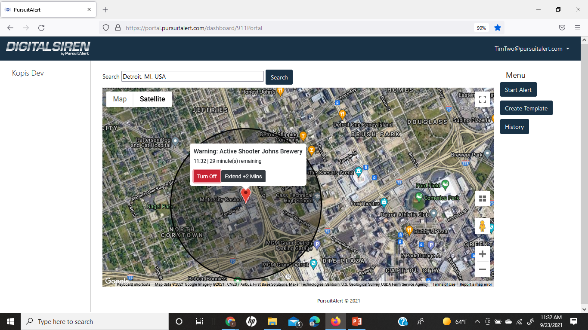This screenshot has width=588, height=330.
Task: Click the Create Template button
Action: 526,108
